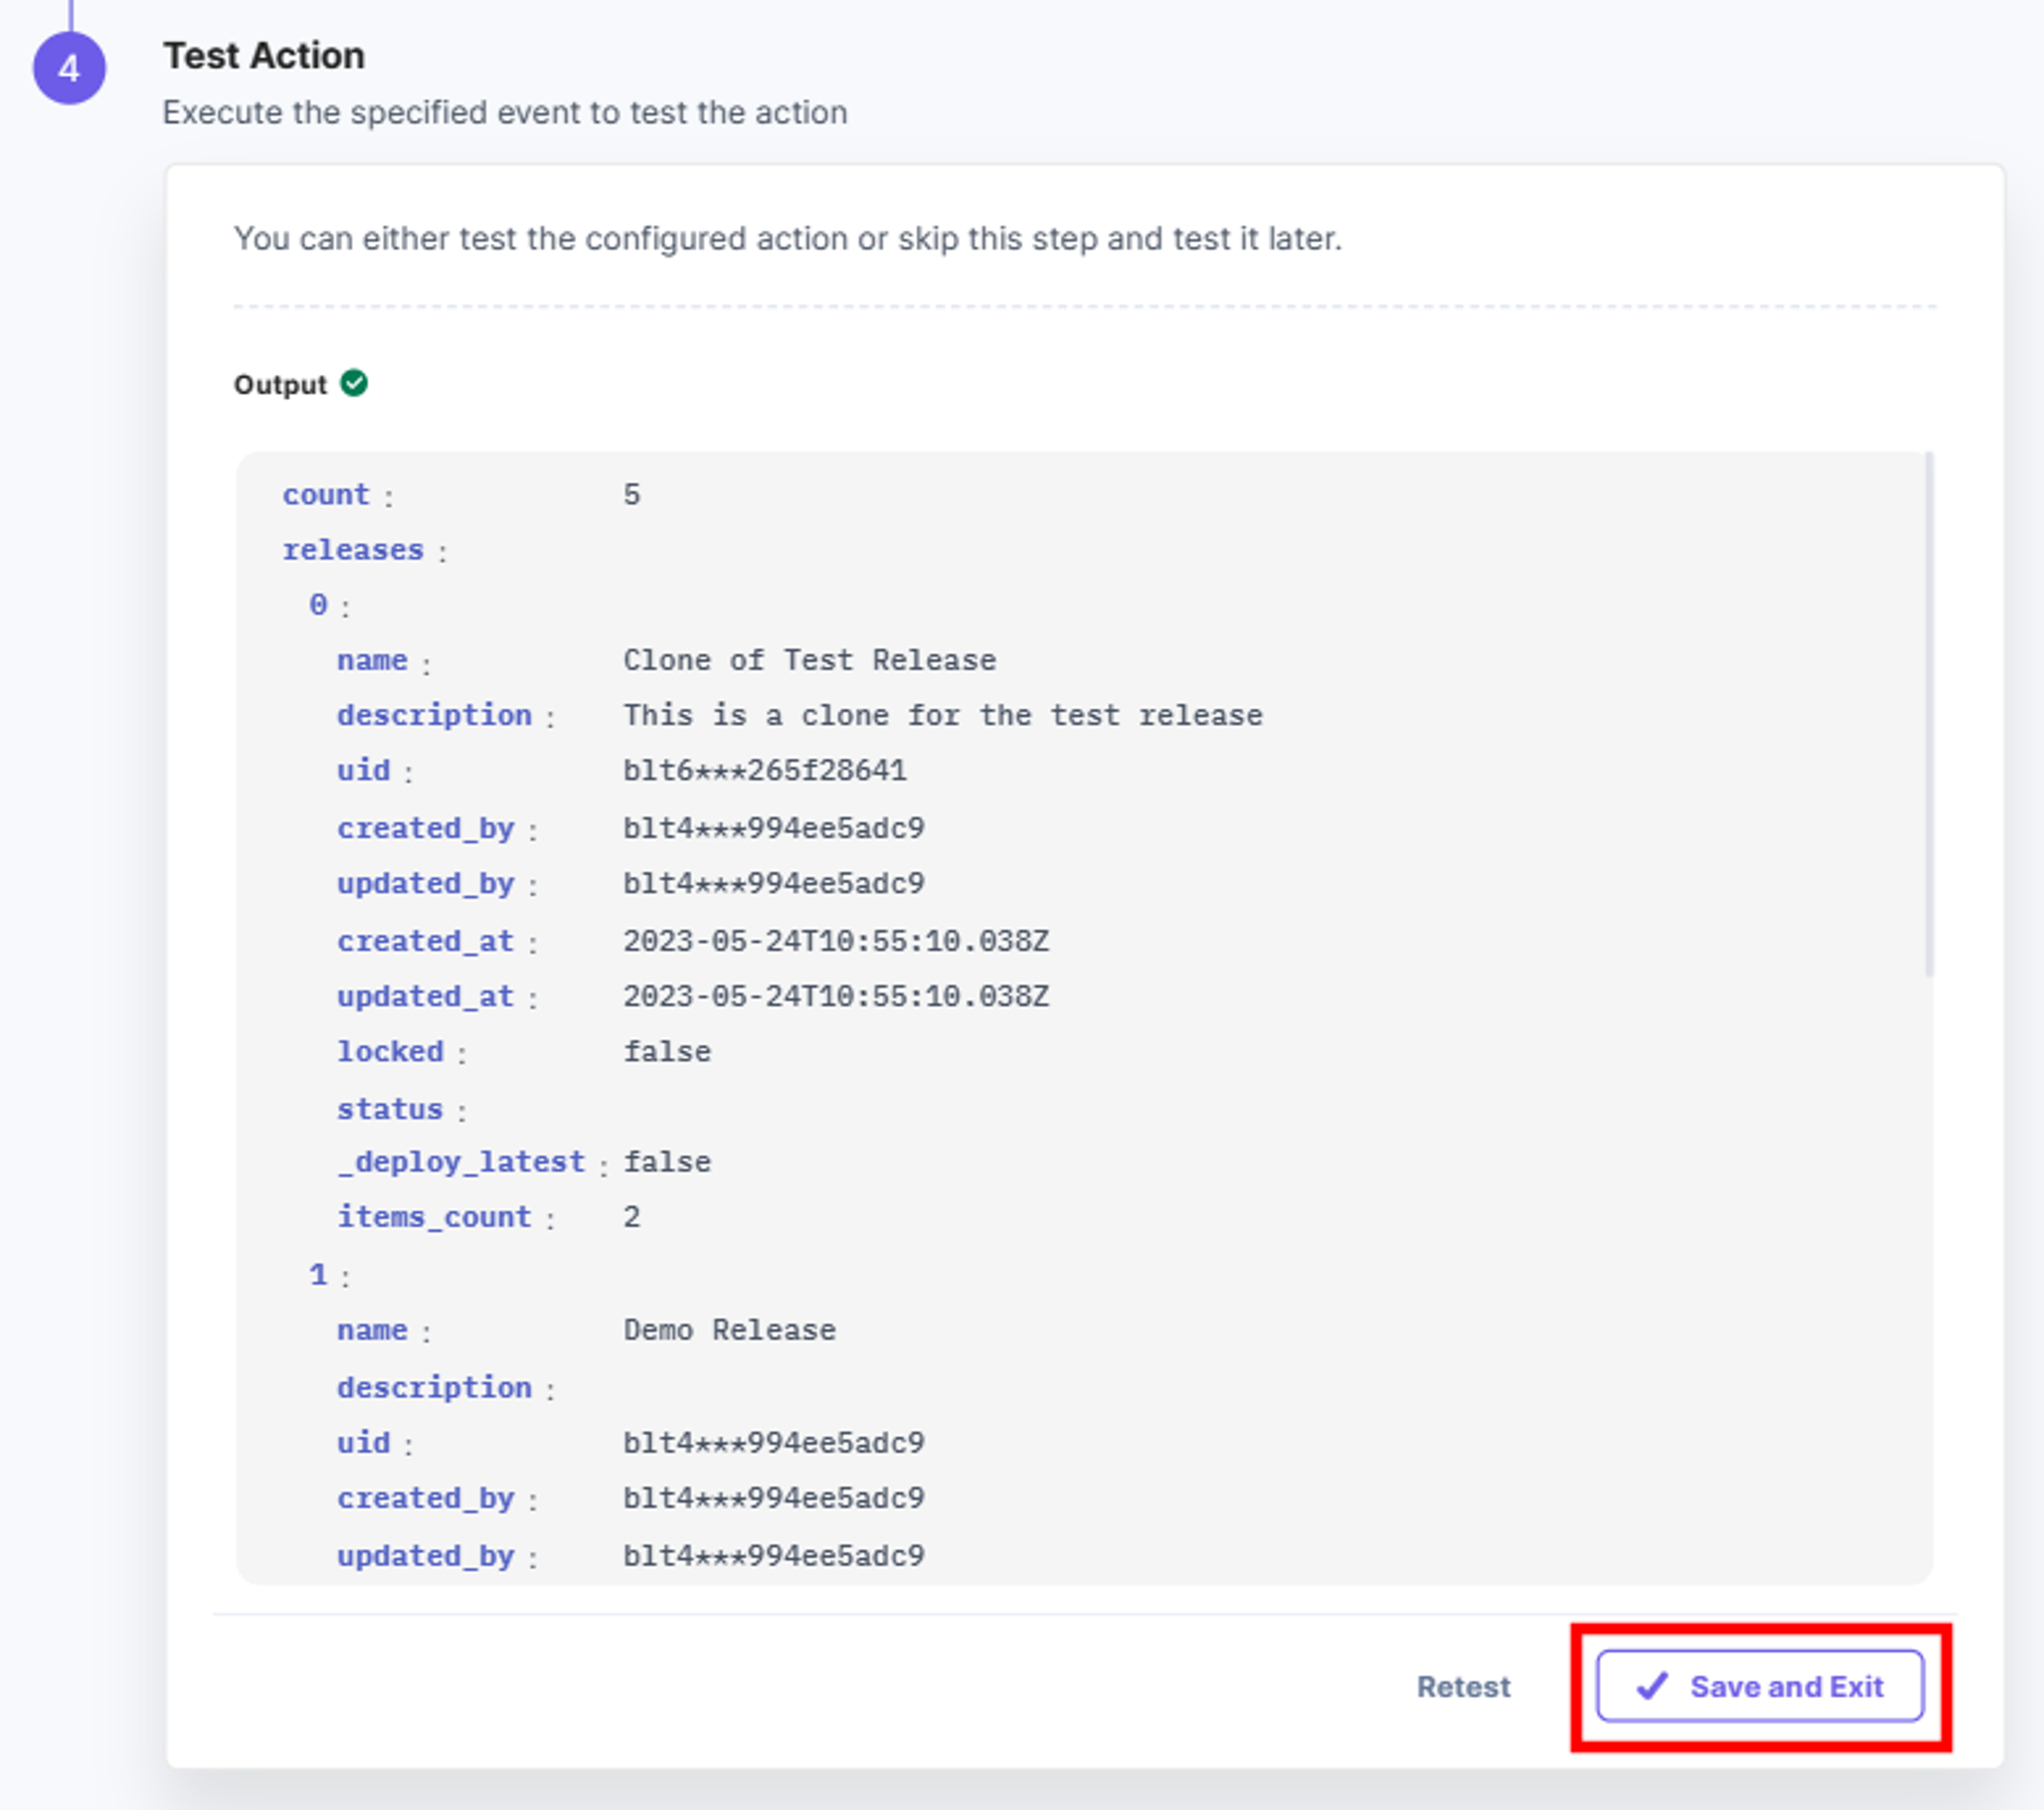Select the 'status' key of release 0
The height and width of the screenshot is (1810, 2044).
[389, 1109]
